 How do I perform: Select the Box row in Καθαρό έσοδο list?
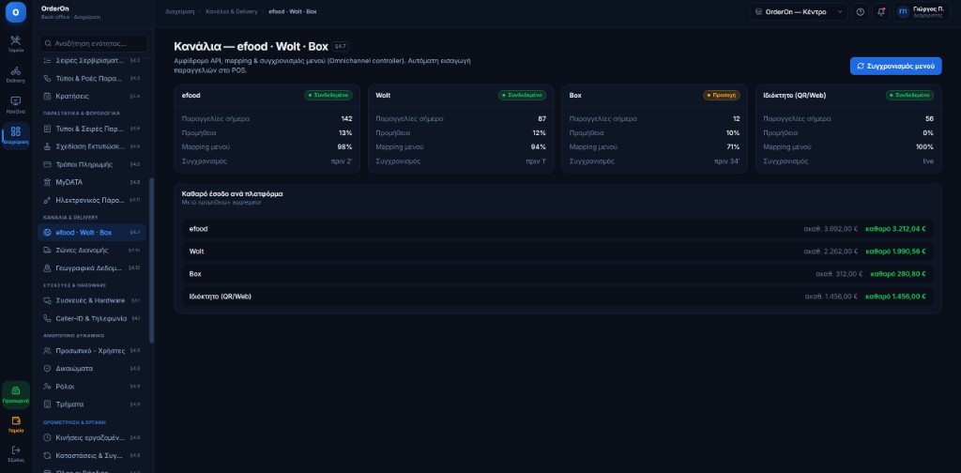pyautogui.click(x=557, y=274)
